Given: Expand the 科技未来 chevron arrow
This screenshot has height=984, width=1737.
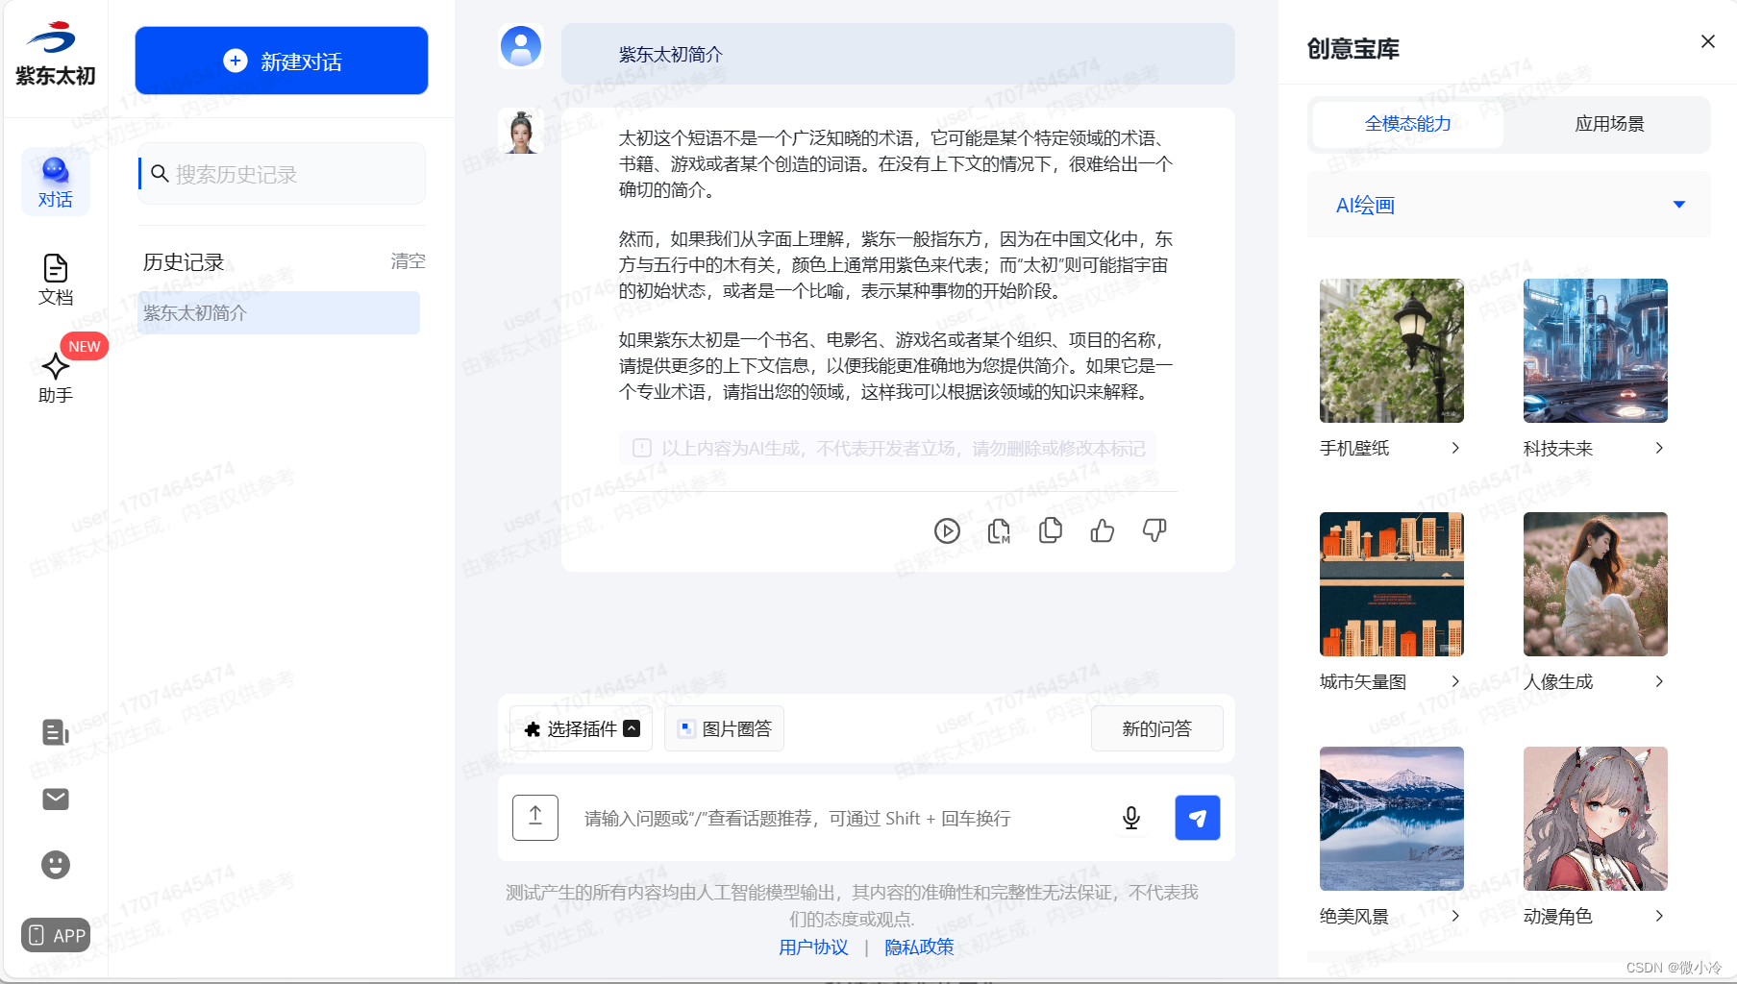Looking at the screenshot, I should coord(1659,448).
